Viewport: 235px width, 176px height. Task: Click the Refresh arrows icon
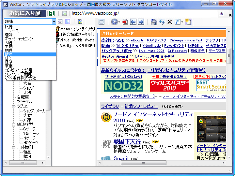[162, 22]
